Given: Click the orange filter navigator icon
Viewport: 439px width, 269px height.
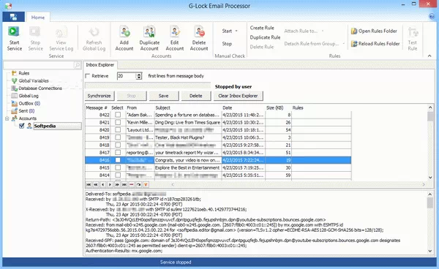Looking at the screenshot, I should [146, 184].
